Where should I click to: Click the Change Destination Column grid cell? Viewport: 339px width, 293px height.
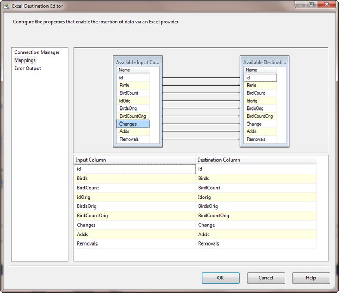point(256,225)
